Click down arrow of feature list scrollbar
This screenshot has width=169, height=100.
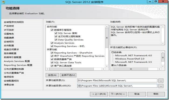tap(107, 66)
